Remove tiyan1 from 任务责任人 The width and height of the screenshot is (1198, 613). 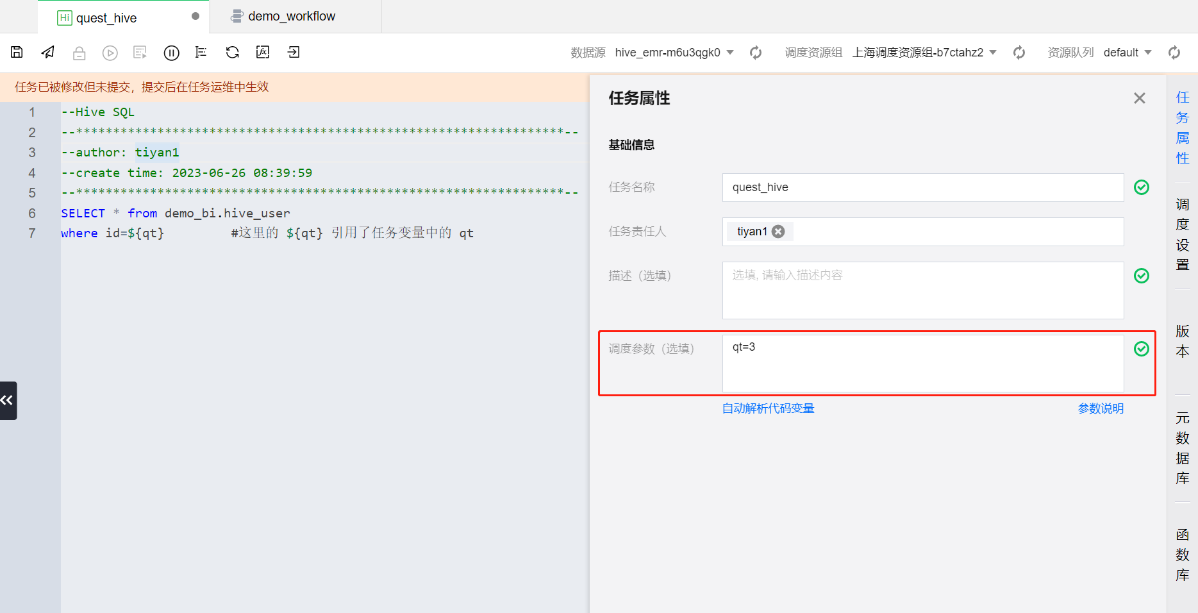[778, 231]
